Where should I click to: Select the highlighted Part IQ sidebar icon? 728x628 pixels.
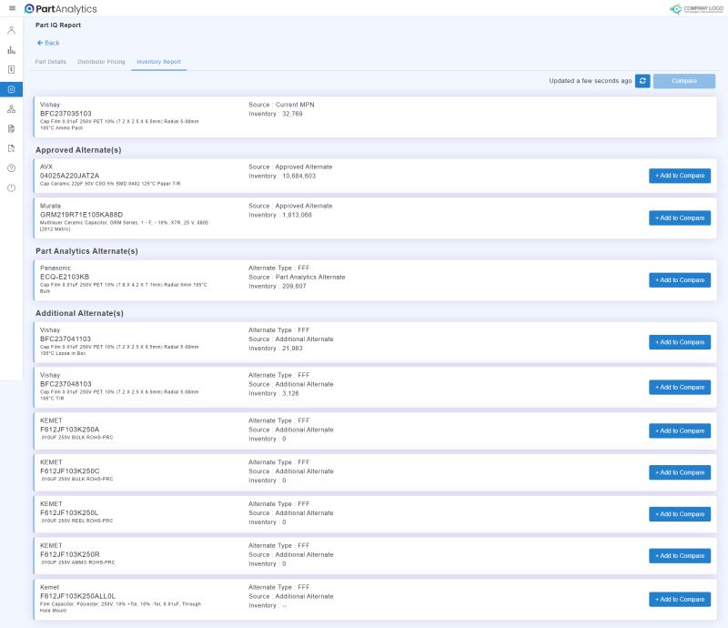point(12,89)
